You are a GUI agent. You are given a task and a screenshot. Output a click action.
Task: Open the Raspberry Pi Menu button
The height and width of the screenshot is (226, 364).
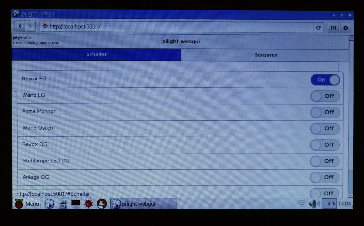[27, 204]
